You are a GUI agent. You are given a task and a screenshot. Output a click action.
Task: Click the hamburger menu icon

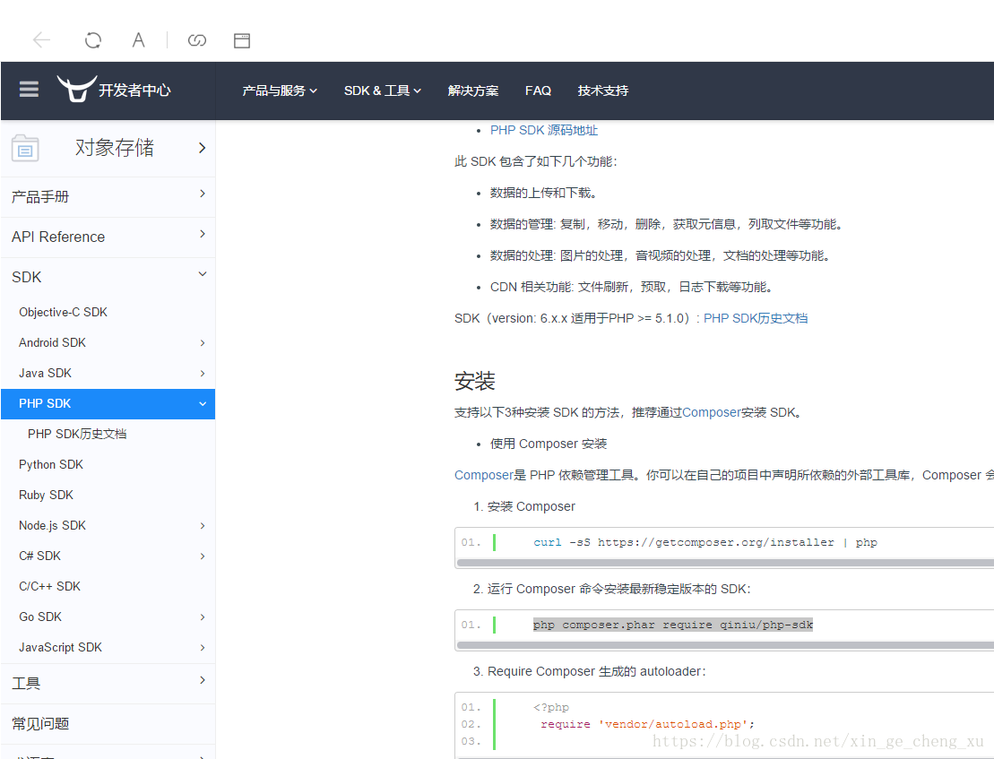tap(29, 90)
